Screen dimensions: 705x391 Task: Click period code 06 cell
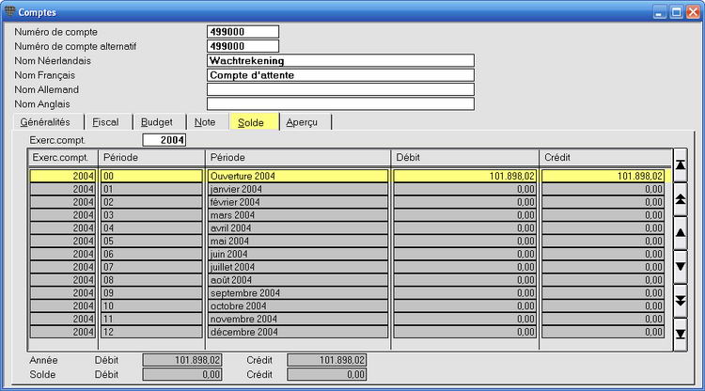click(x=151, y=255)
